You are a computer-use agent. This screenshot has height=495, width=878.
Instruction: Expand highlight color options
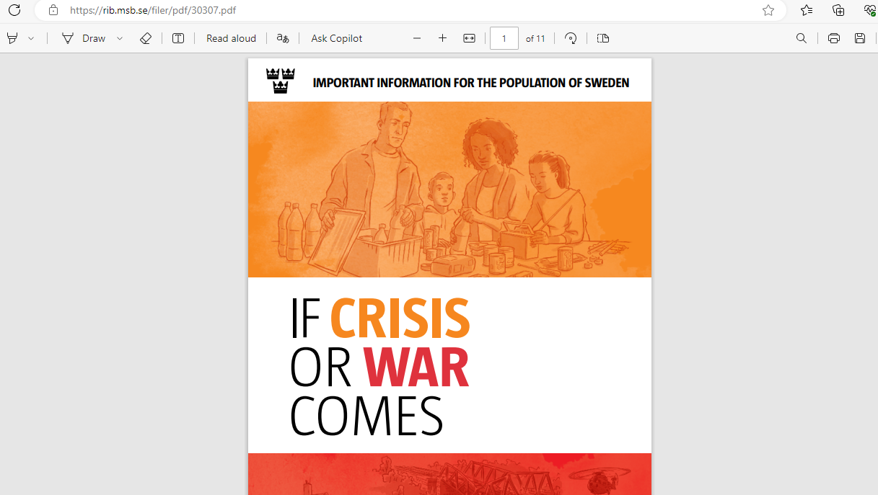click(x=31, y=38)
